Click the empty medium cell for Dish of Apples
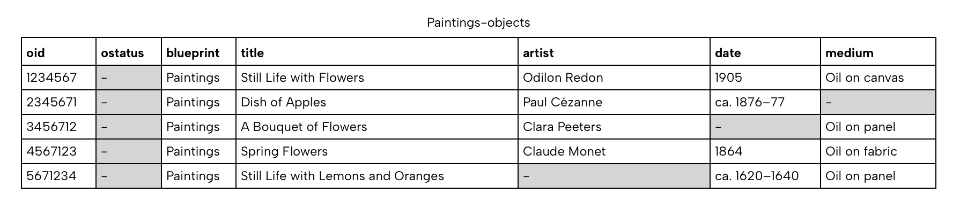The width and height of the screenshot is (960, 216). (x=877, y=102)
